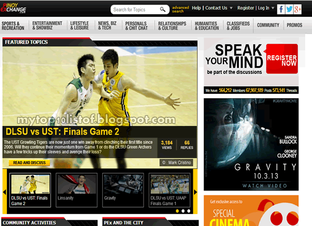Go to next featured topics with right arrow
The width and height of the screenshot is (312, 226).
[195, 192]
